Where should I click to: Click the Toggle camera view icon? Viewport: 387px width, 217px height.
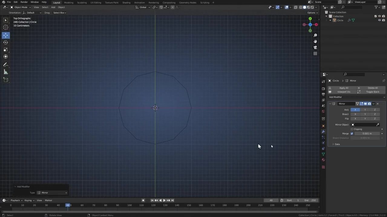315,48
